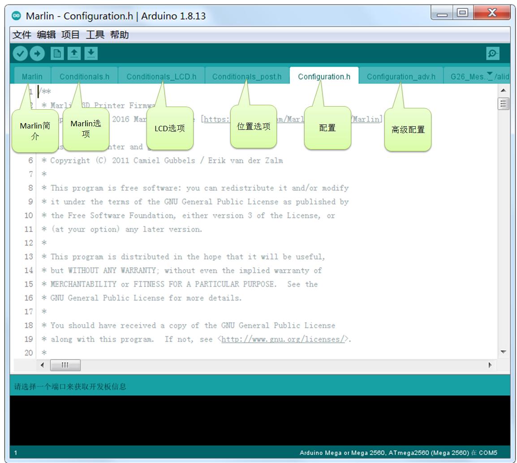Switch to the Conditionals_LCD.h tab

[x=161, y=77]
